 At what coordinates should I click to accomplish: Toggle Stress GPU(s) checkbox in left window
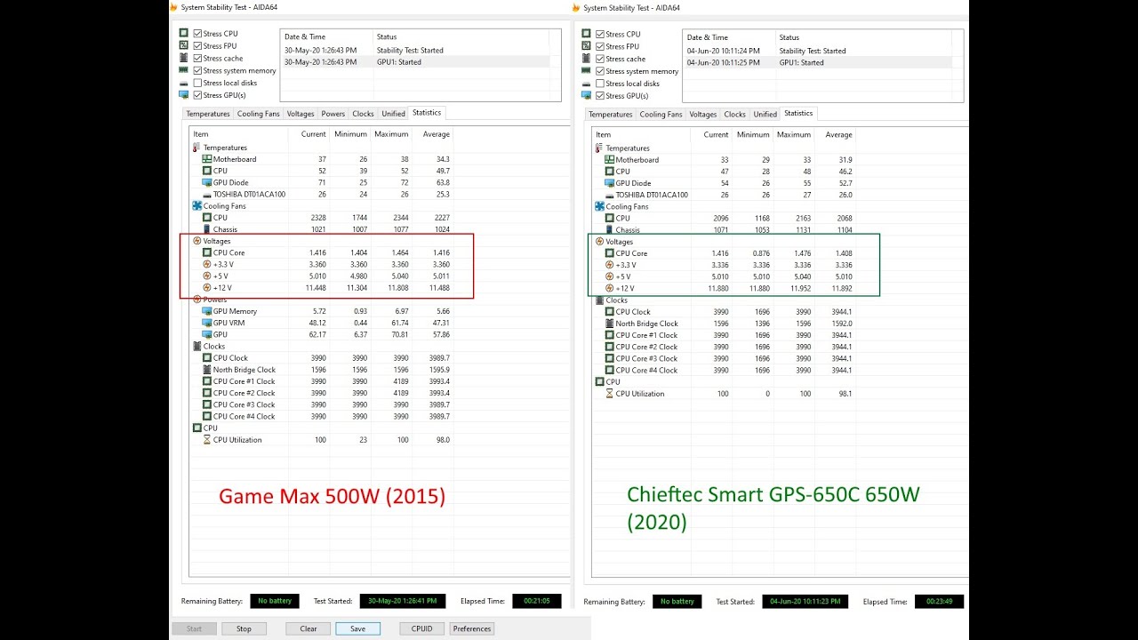197,95
